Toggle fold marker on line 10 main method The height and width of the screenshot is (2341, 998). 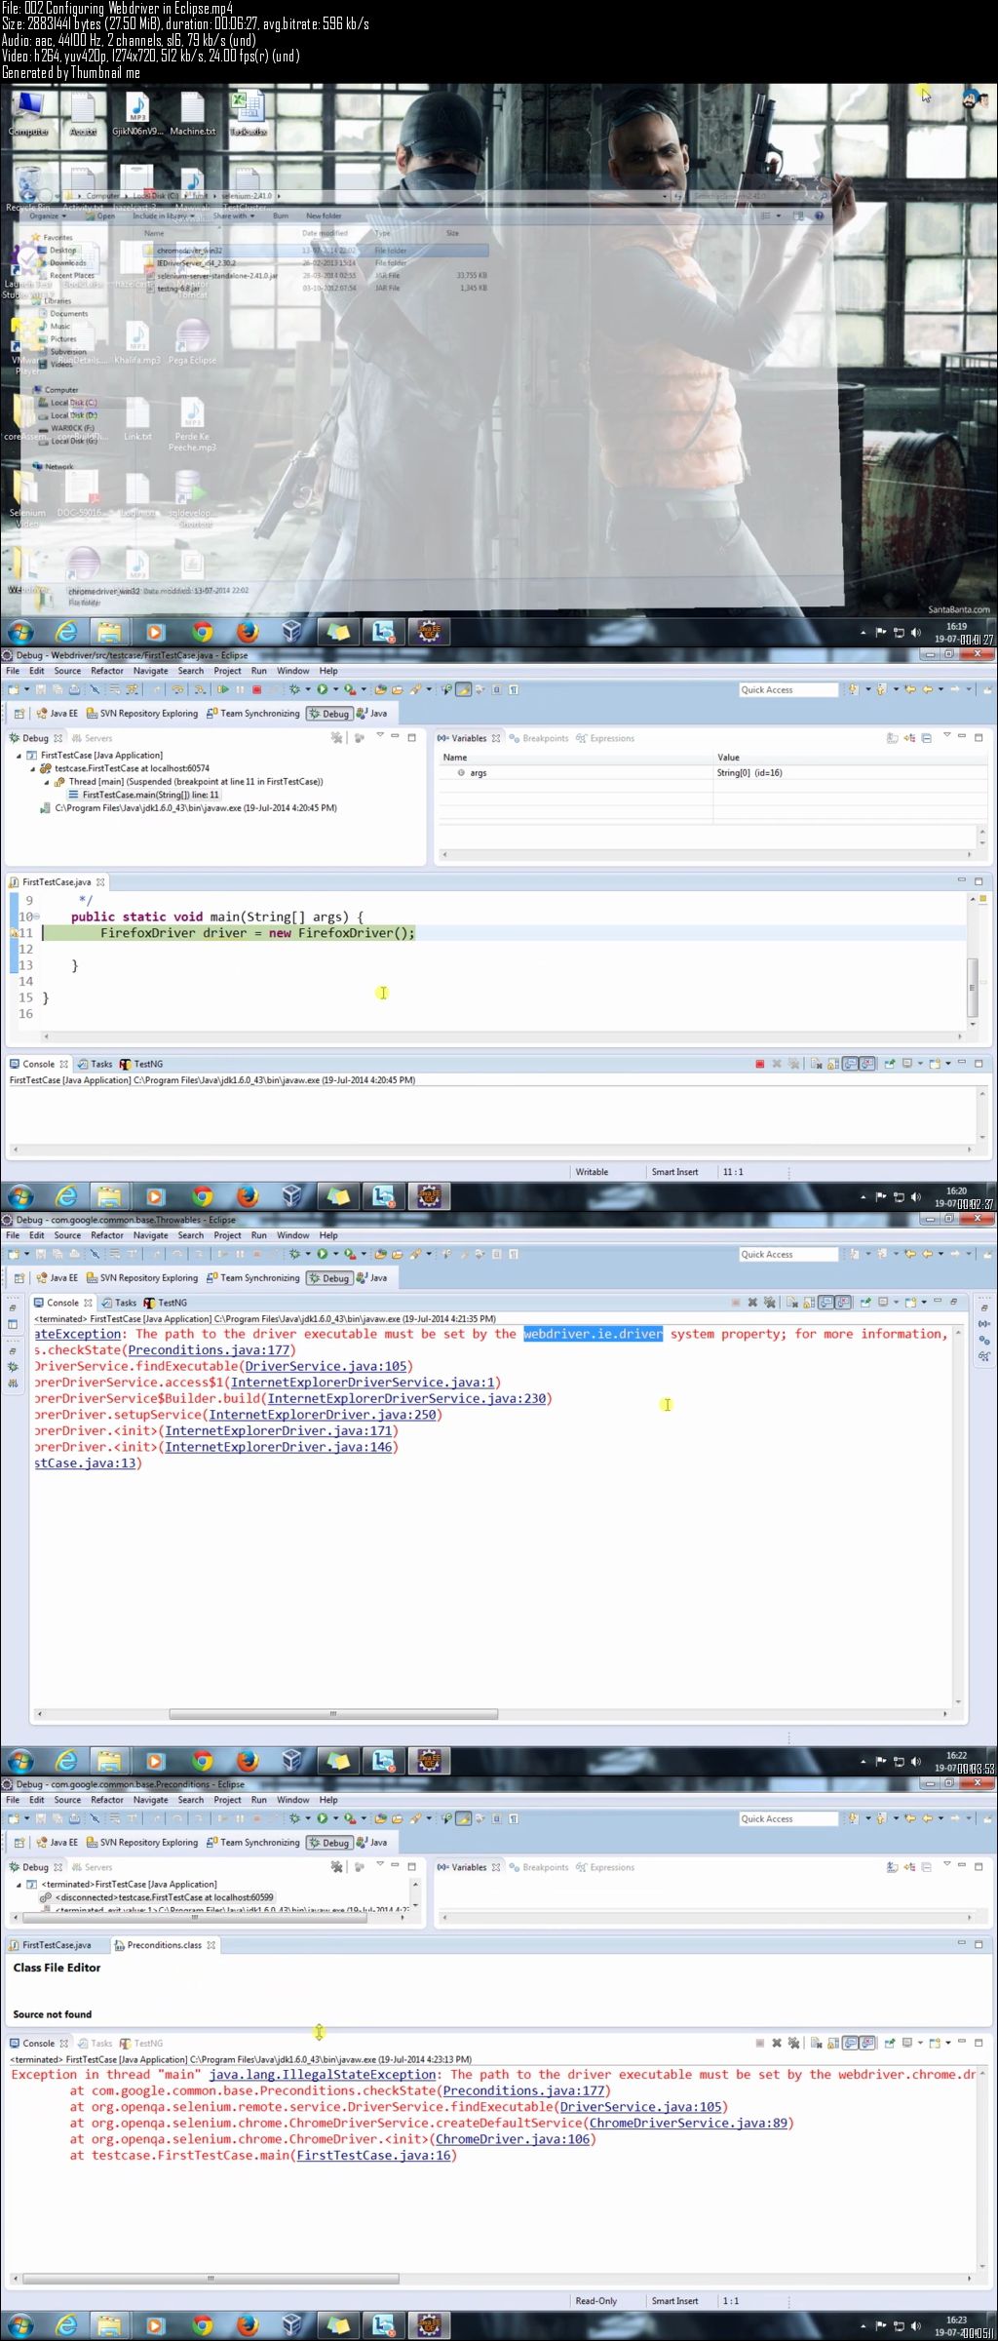coord(36,917)
